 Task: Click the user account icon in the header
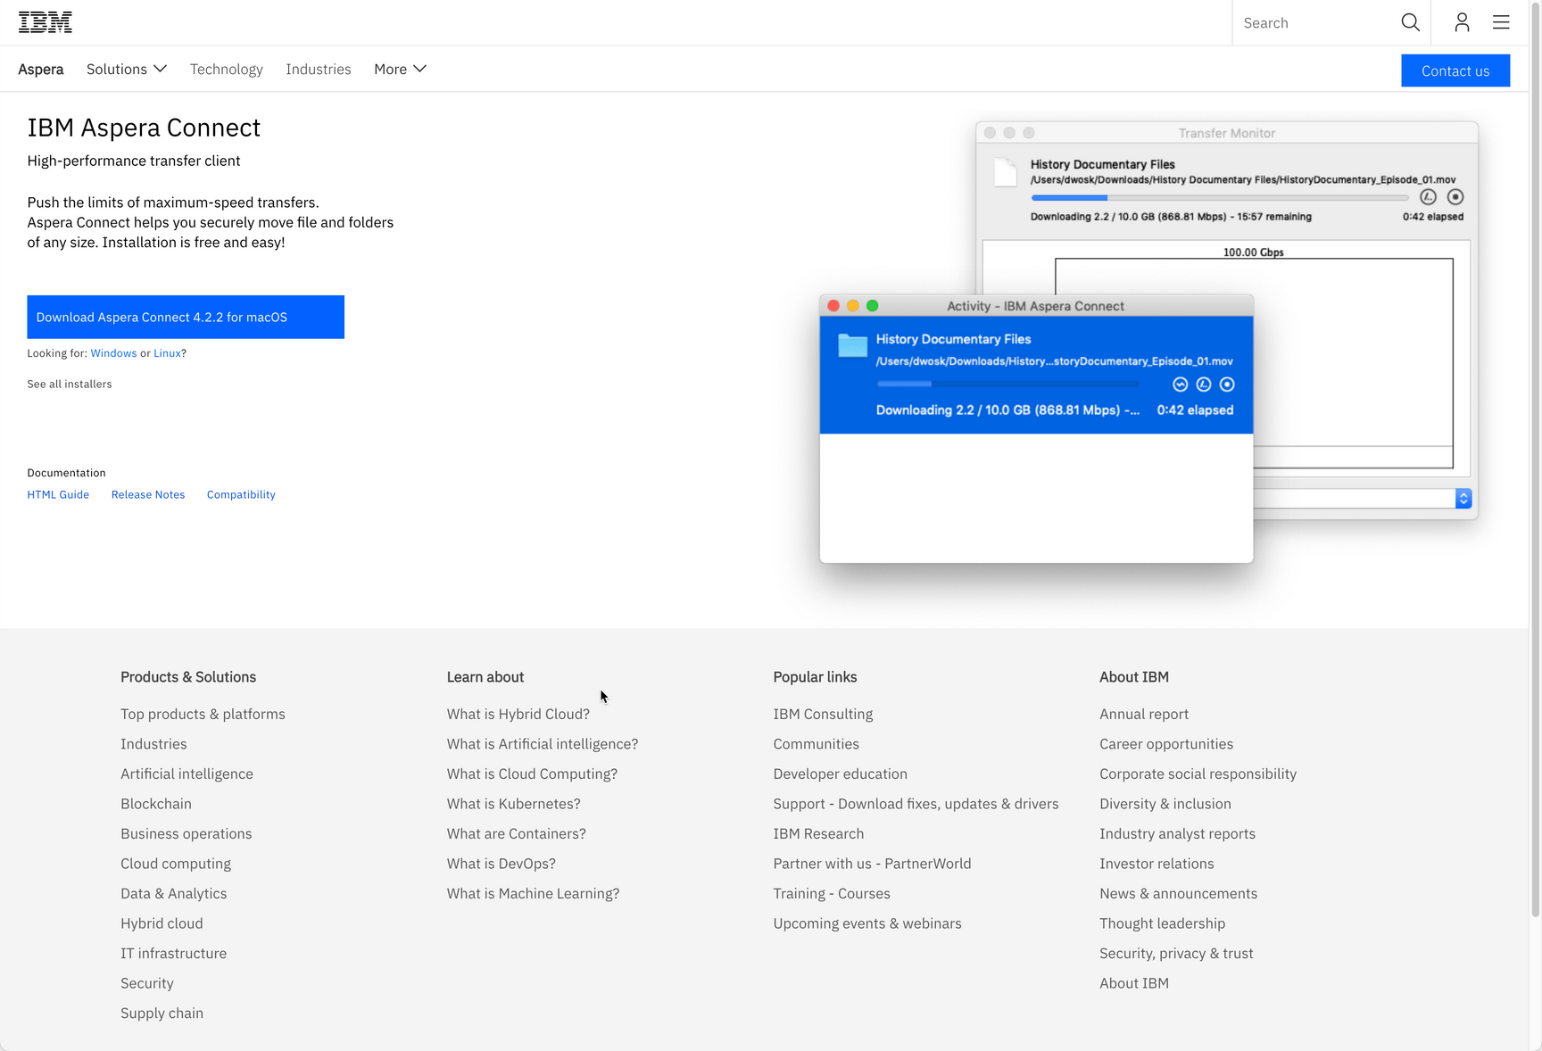(1461, 22)
